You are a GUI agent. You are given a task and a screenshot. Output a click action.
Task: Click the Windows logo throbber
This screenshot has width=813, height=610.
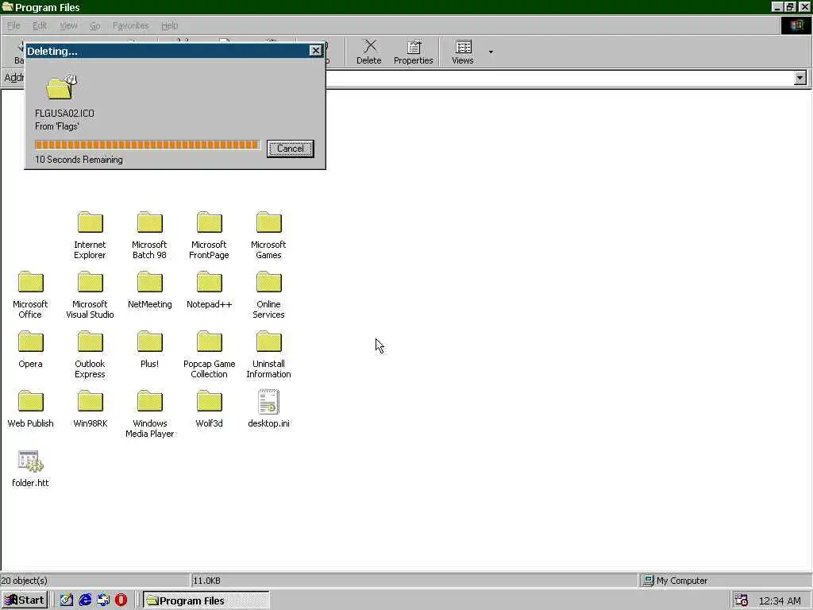tap(796, 25)
